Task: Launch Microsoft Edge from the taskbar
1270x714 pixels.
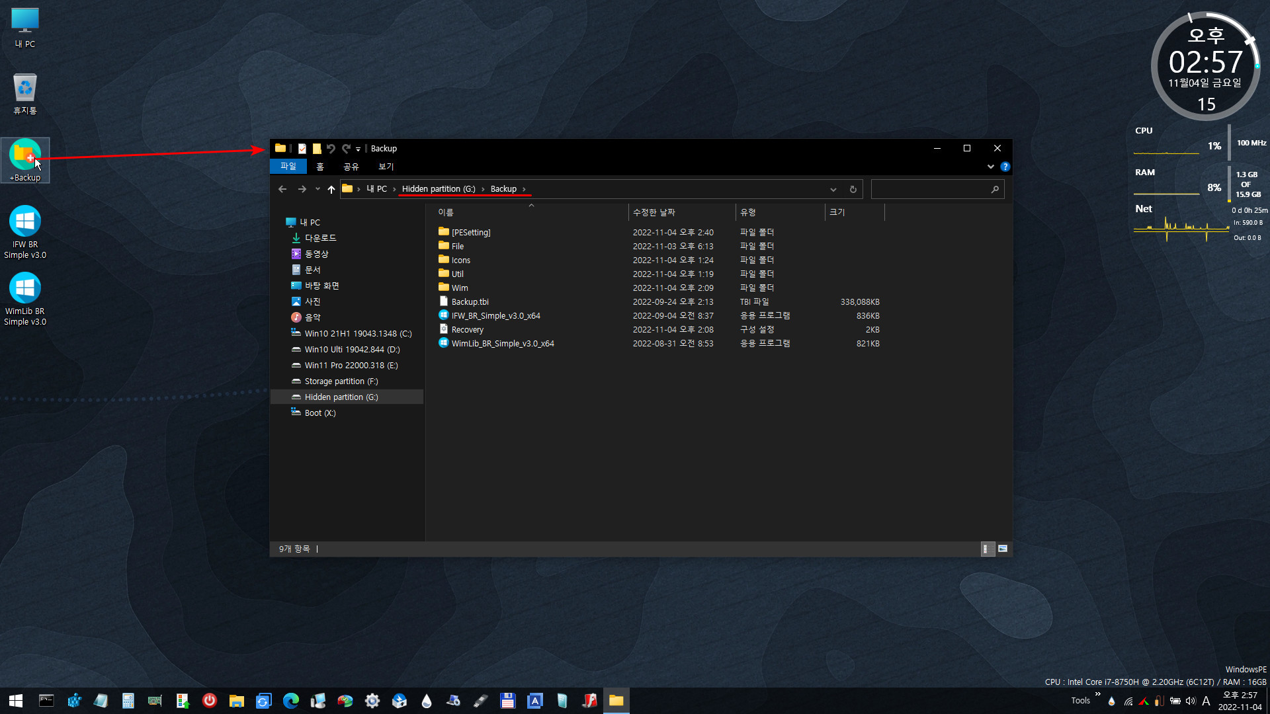Action: [290, 701]
